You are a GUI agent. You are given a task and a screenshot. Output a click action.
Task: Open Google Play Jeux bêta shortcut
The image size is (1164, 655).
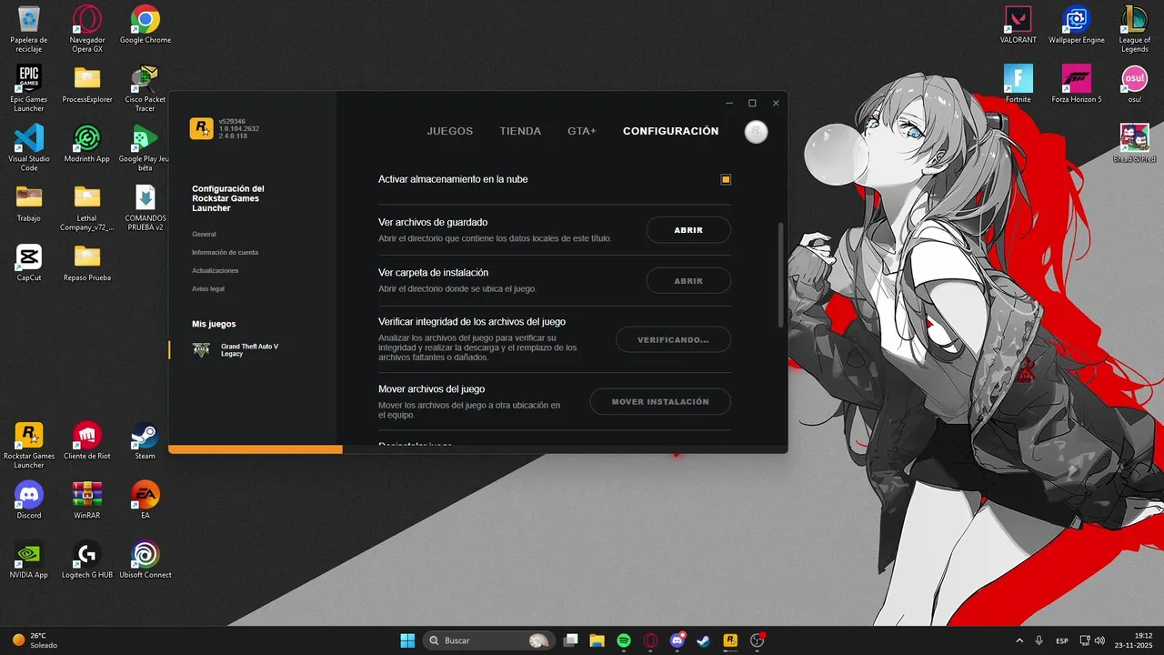coord(145,147)
